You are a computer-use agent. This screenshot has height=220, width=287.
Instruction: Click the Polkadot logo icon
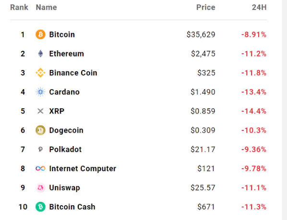pos(40,149)
